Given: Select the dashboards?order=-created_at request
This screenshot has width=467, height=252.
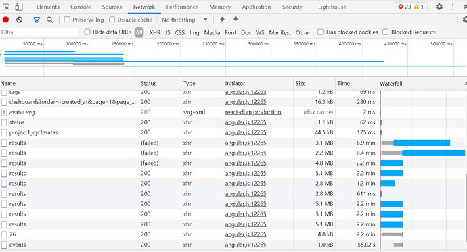Looking at the screenshot, I should tap(234, 102).
